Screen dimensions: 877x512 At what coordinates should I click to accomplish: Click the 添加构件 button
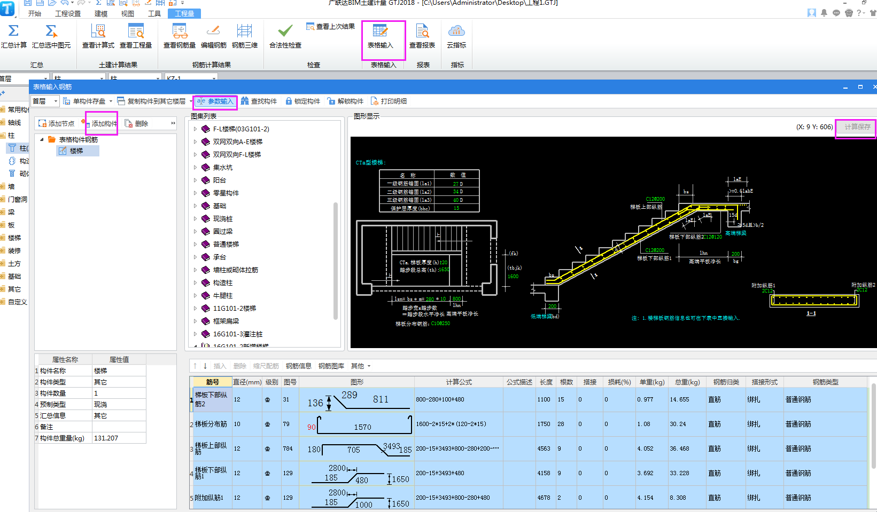point(104,124)
